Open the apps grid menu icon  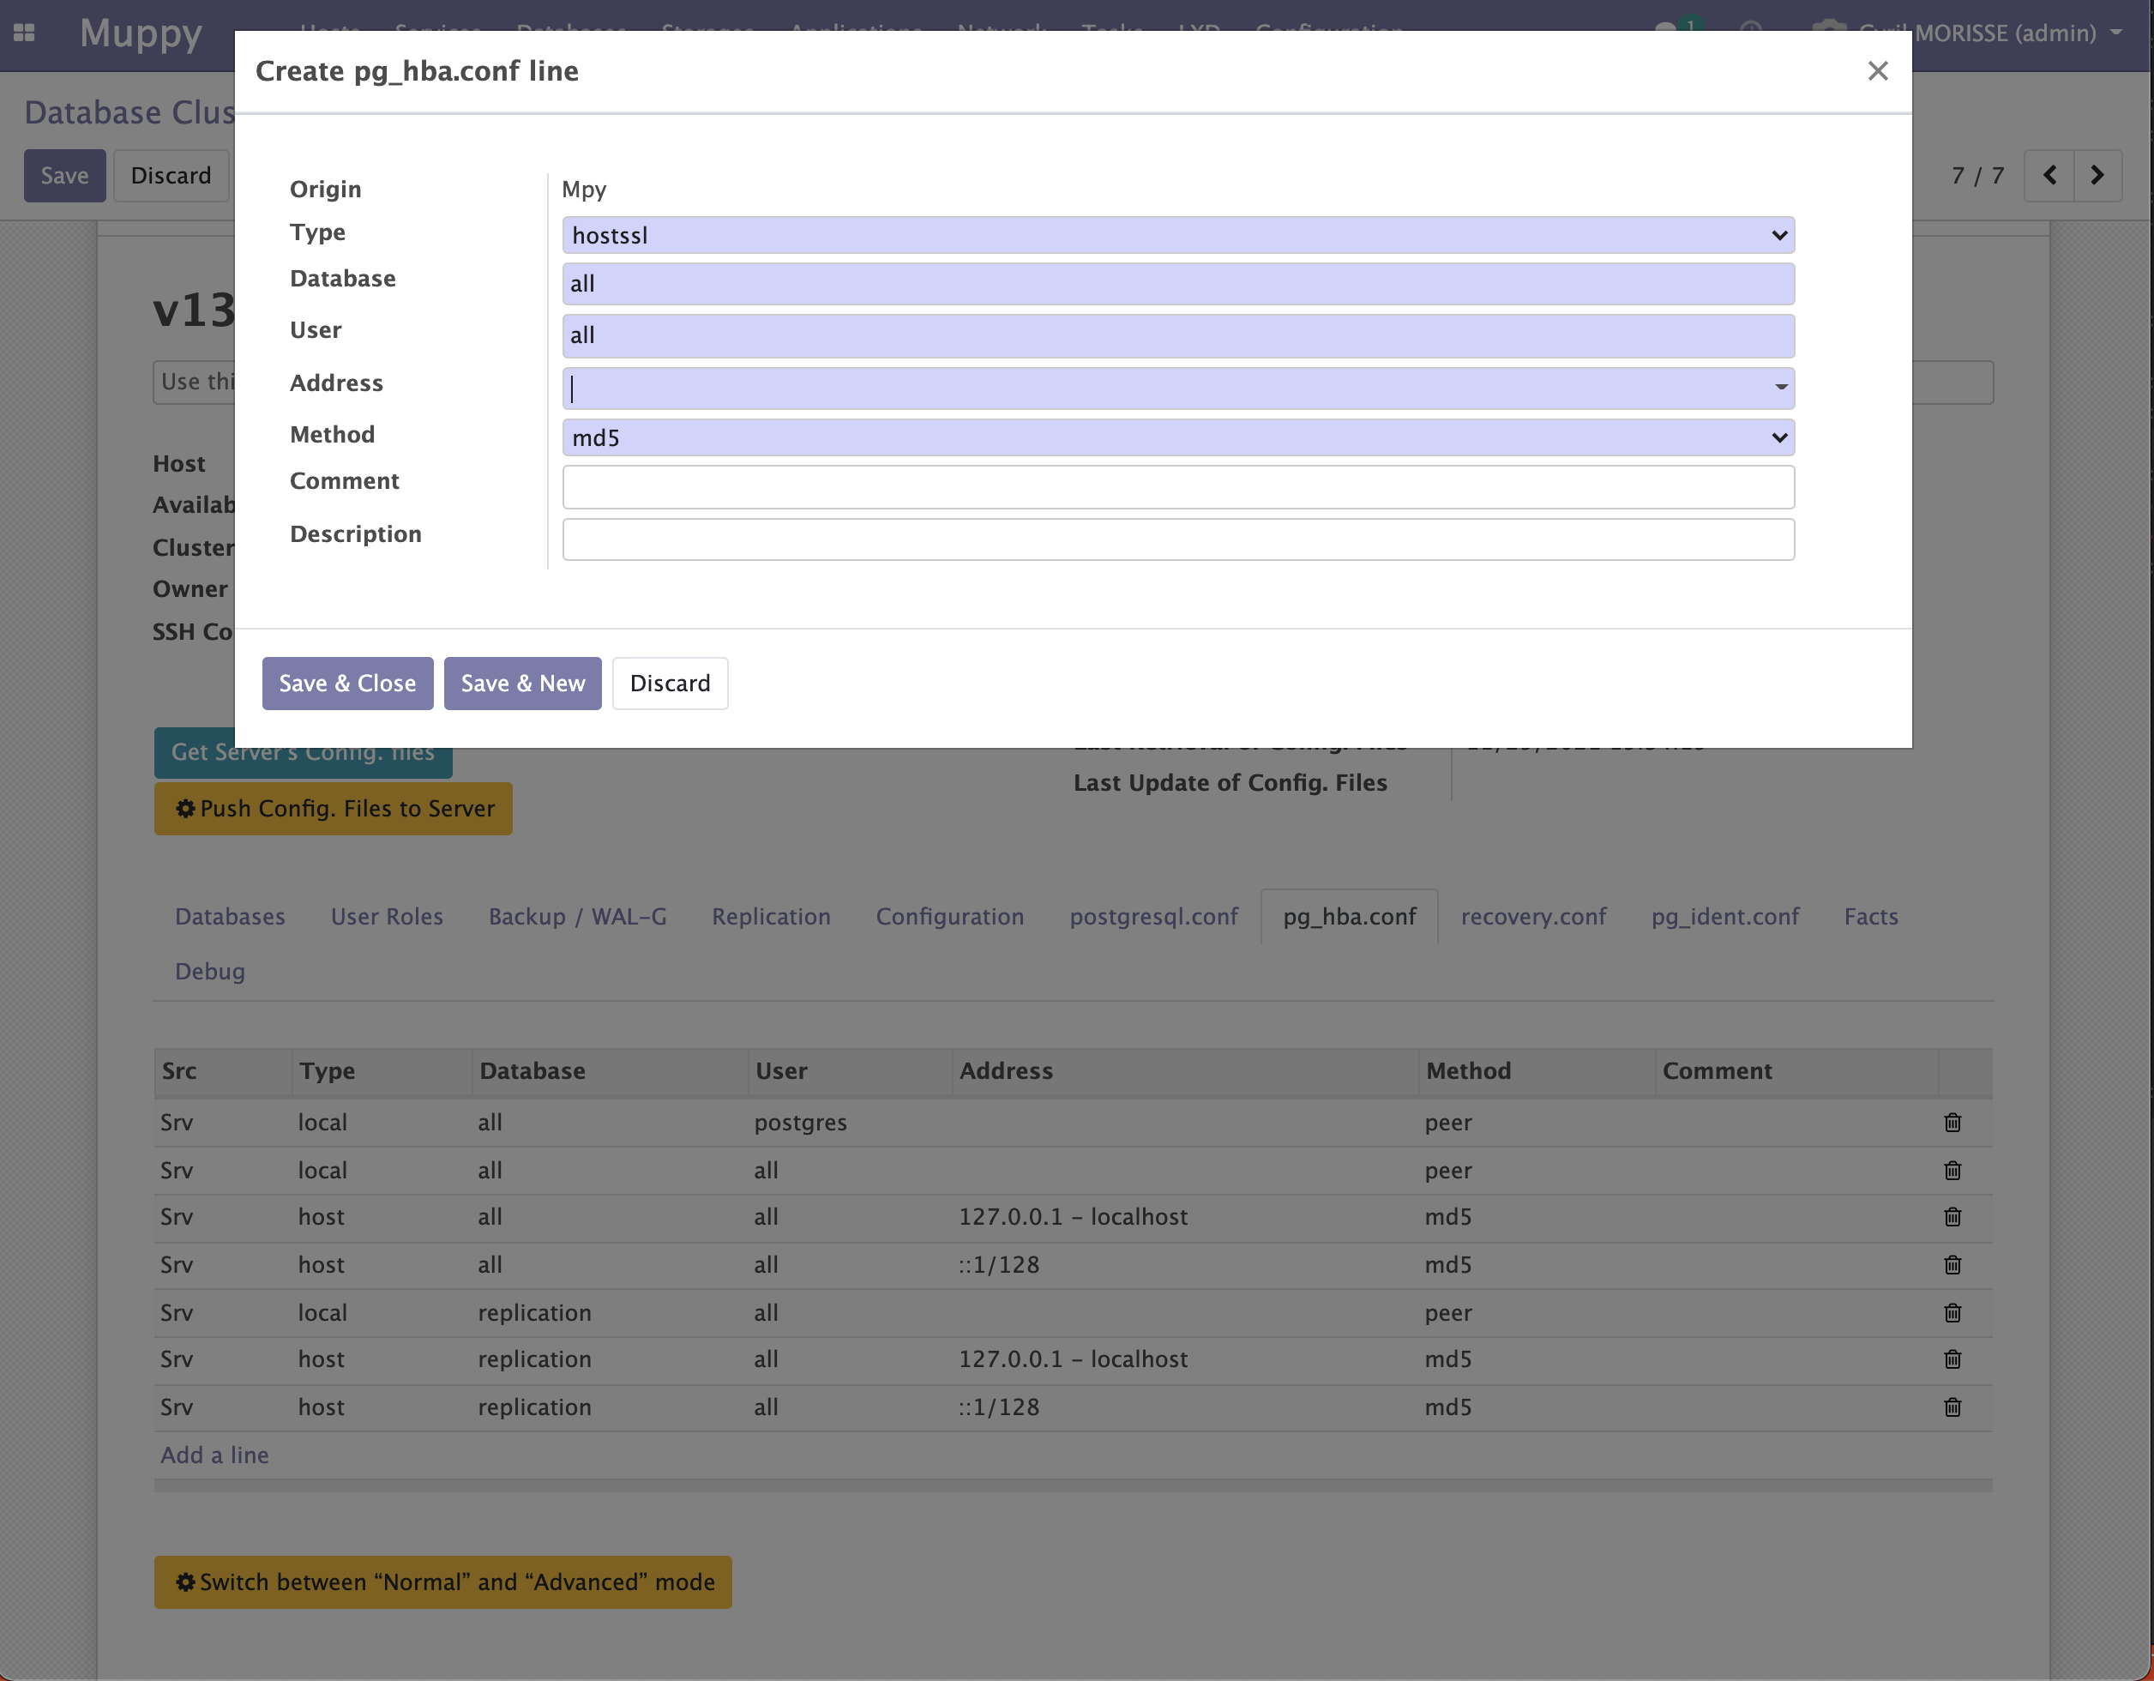[x=25, y=33]
